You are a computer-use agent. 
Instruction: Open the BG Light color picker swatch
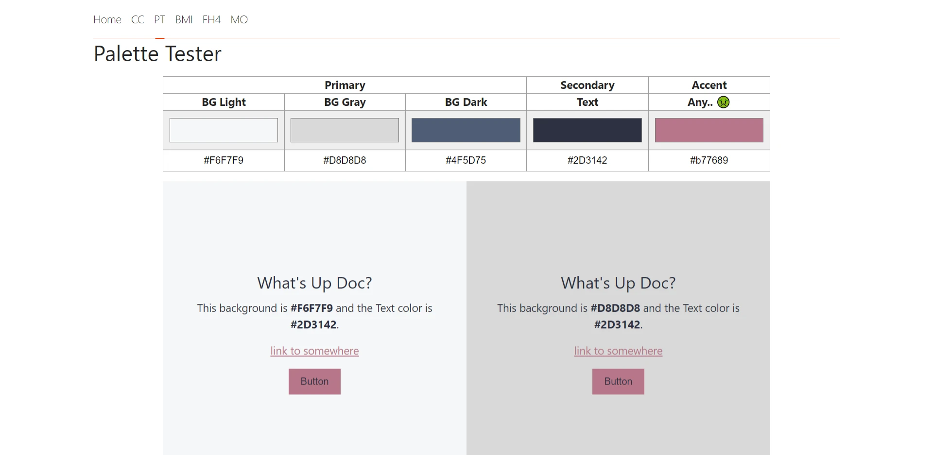point(224,130)
